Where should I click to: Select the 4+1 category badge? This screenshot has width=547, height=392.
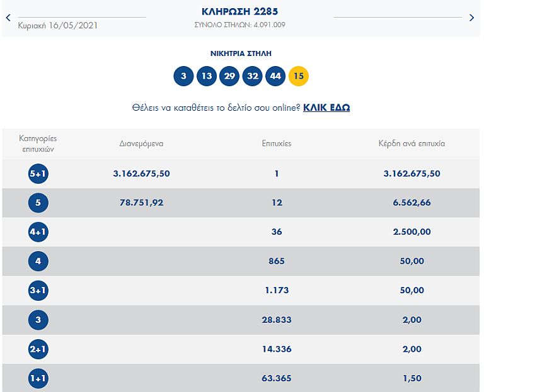click(x=38, y=232)
